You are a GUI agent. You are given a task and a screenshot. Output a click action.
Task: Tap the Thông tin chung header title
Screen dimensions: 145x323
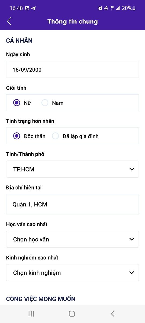[x=73, y=22]
